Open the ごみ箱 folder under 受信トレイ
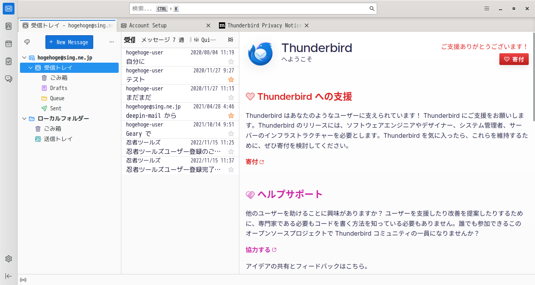This screenshot has height=285, width=535. (69, 78)
